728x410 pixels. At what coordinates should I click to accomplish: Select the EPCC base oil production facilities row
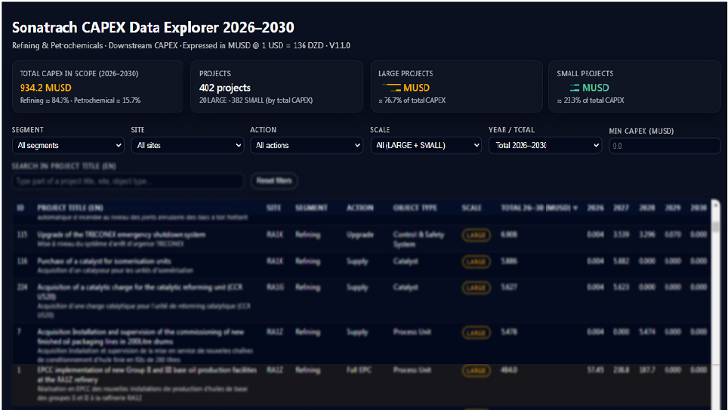(x=361, y=384)
